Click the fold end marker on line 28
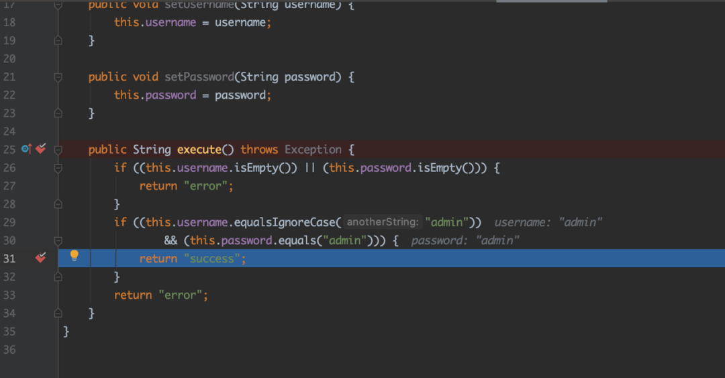 (x=58, y=203)
